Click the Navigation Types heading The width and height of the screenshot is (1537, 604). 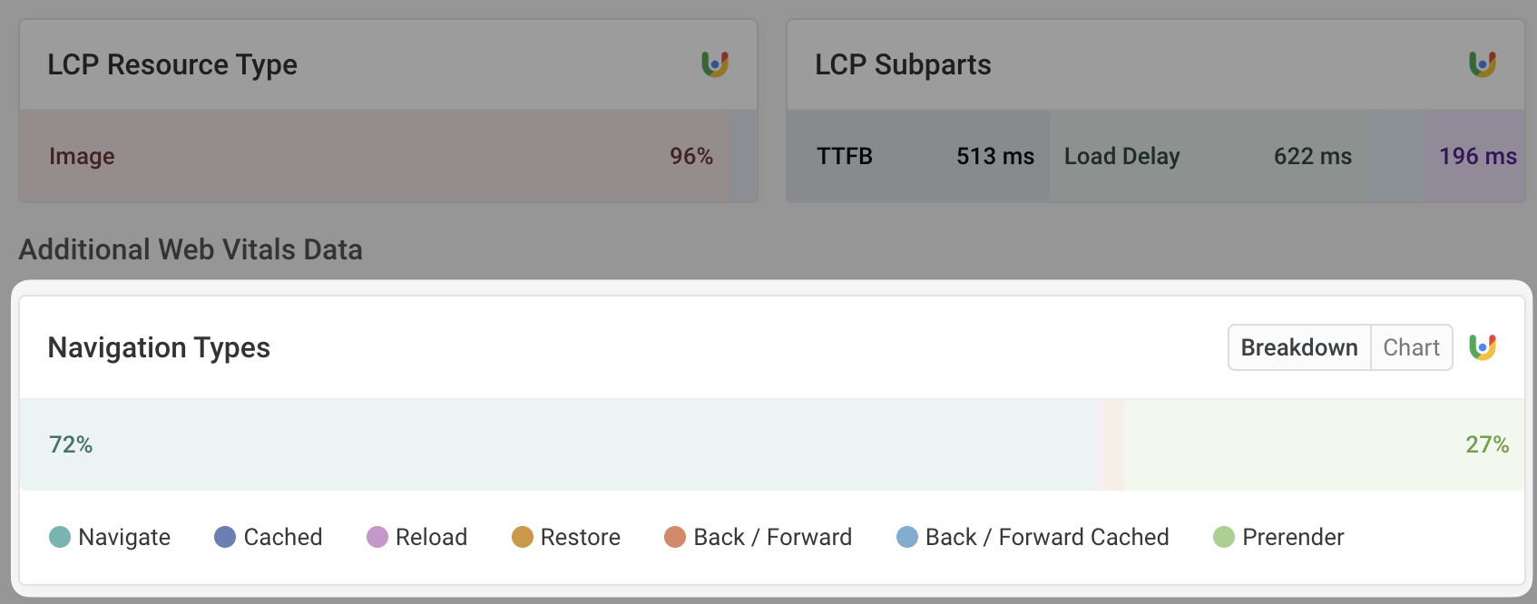click(159, 347)
